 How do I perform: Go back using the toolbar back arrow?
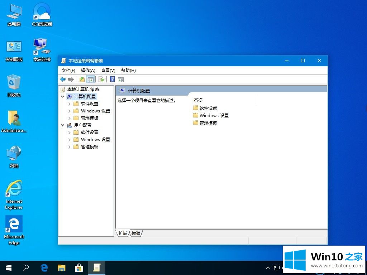point(63,79)
